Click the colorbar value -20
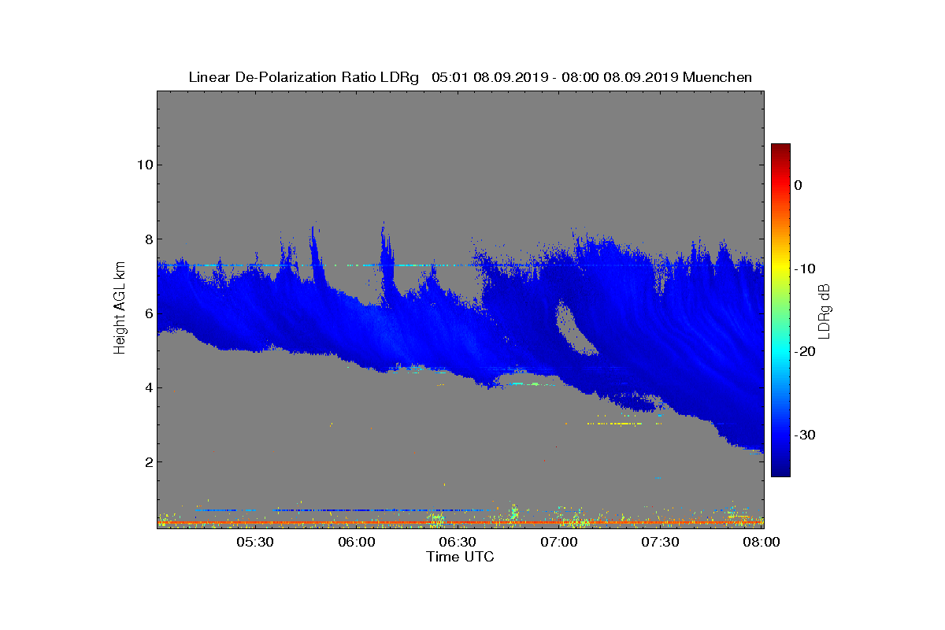 804,351
